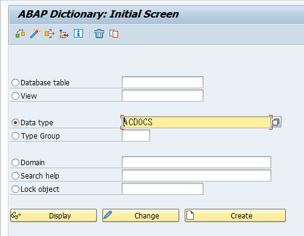Click the Type Group input field
304x236 pixels.
click(136, 136)
